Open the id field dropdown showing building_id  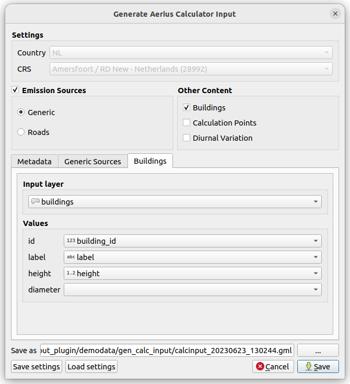coord(192,241)
